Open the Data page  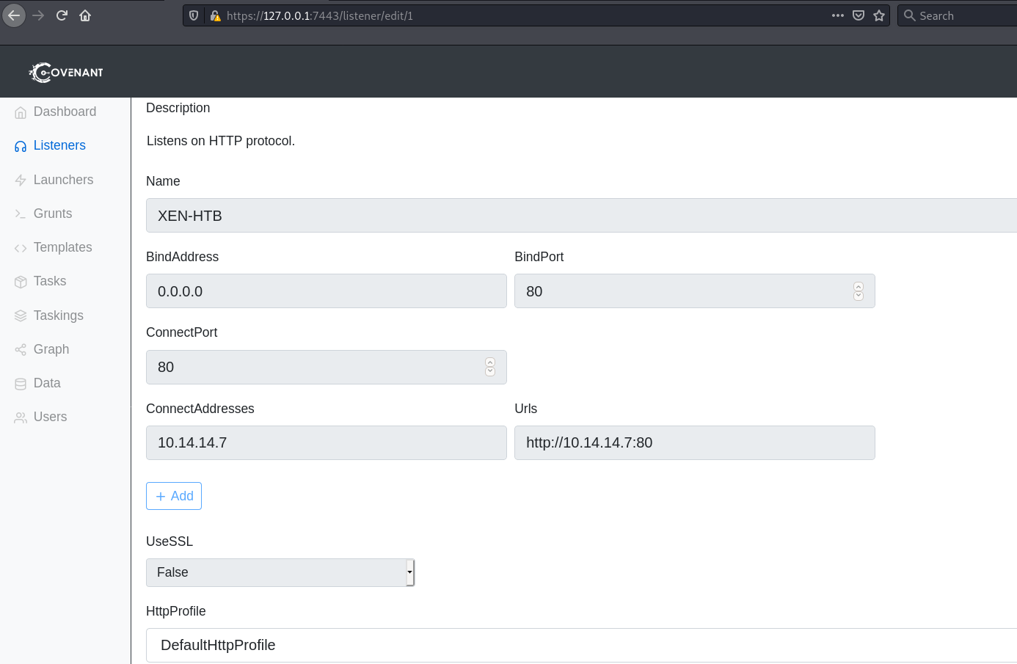pyautogui.click(x=47, y=383)
